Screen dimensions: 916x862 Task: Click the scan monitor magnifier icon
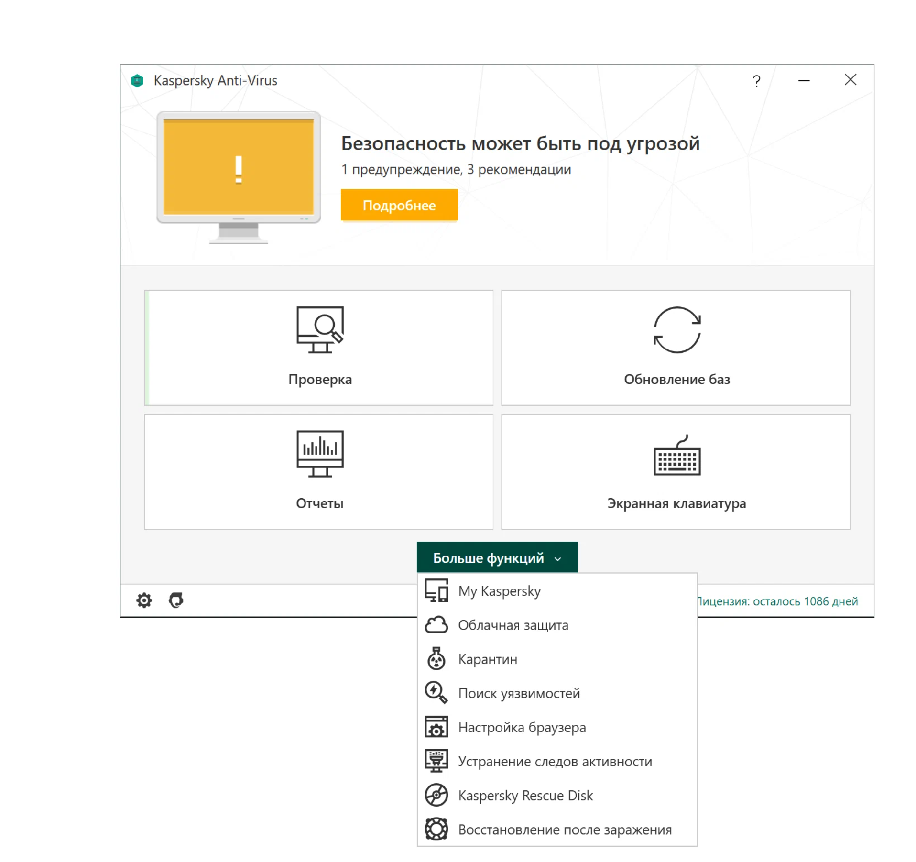(320, 329)
